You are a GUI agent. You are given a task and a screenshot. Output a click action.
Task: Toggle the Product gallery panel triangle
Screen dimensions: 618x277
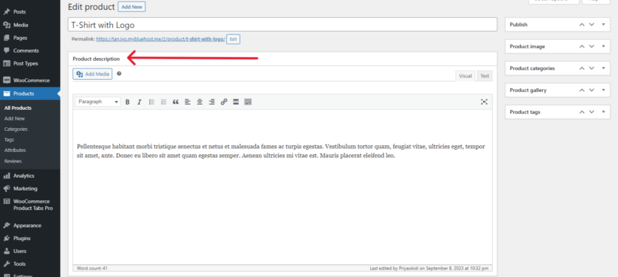point(604,90)
